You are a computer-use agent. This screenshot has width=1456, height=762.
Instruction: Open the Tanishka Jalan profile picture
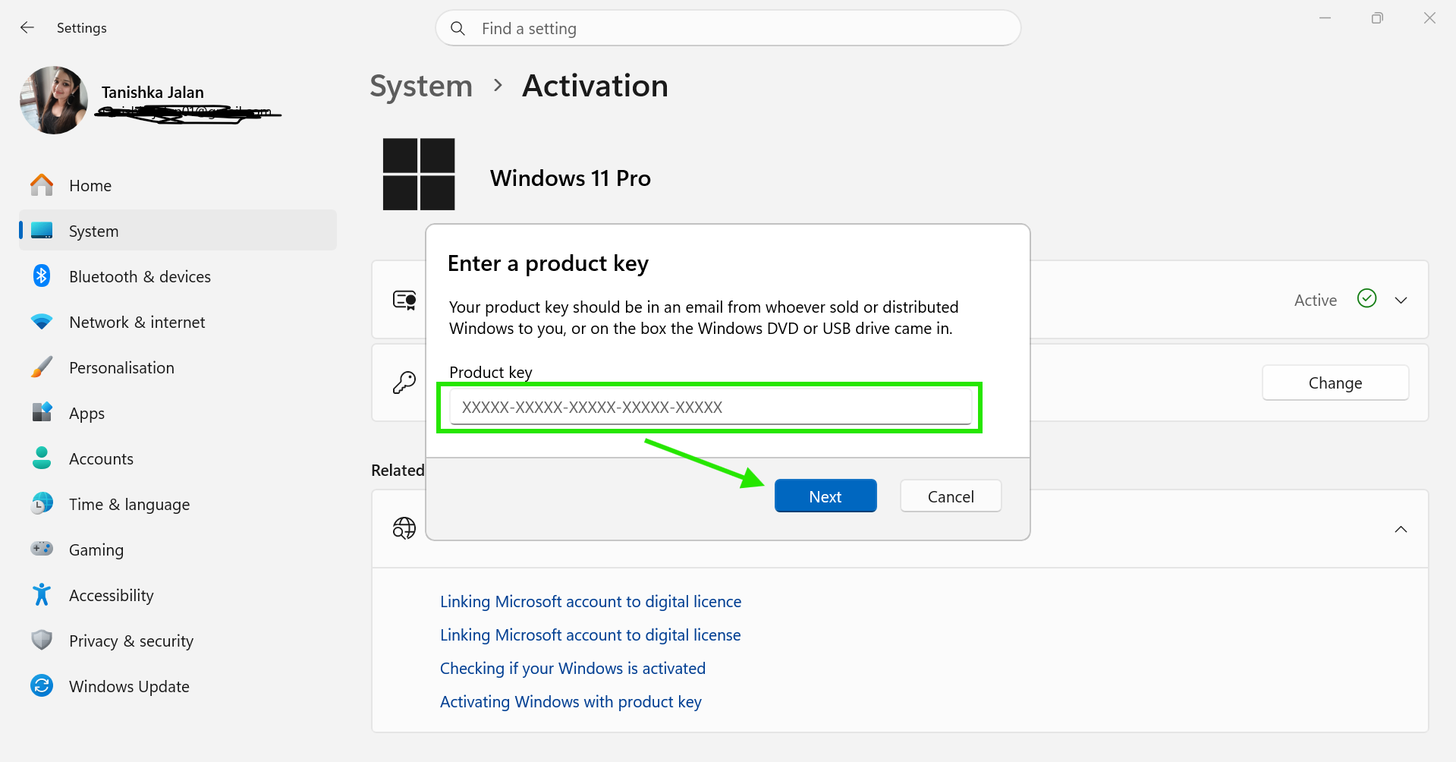54,100
